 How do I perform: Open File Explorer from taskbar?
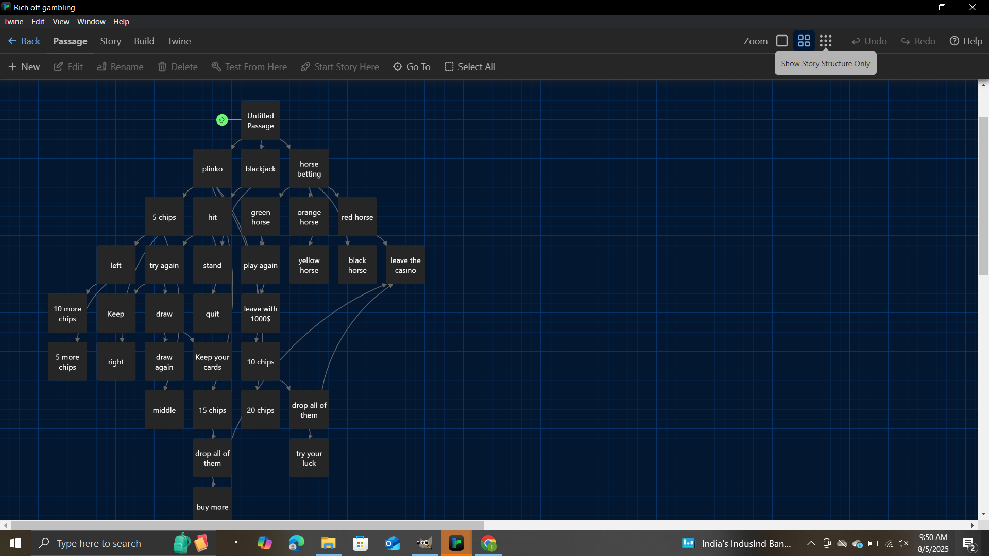click(328, 543)
